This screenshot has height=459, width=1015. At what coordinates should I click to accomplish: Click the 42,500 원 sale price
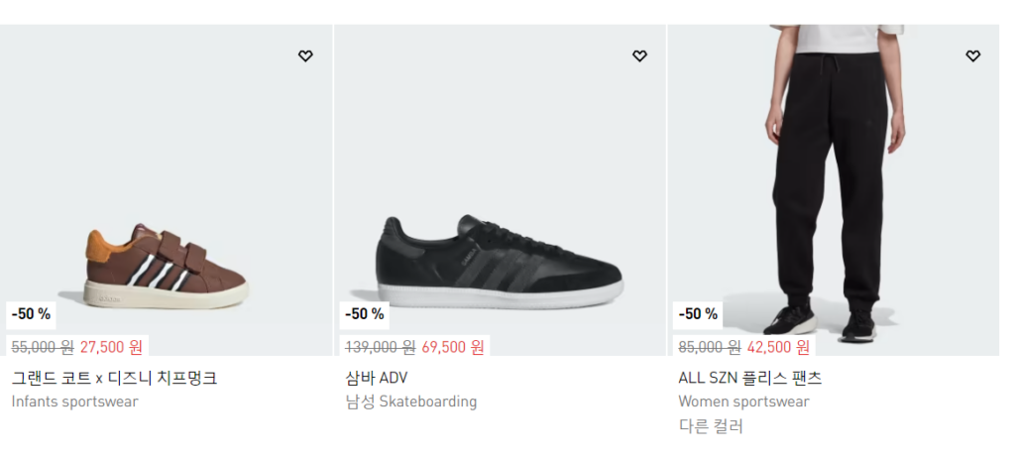click(x=778, y=347)
